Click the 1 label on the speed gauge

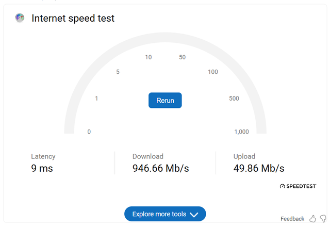(x=96, y=98)
